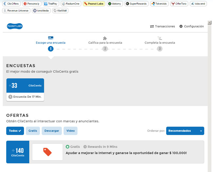Click the green Gratis star icon

coord(68,146)
